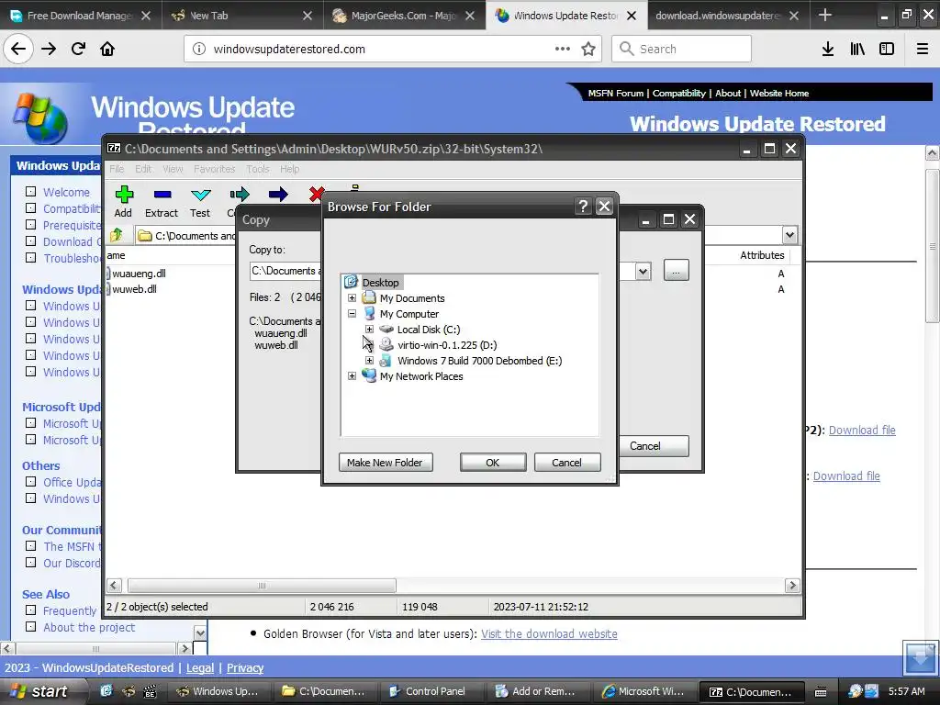The image size is (940, 705).
Task: Open the 7-Zip Favorites menu
Action: pyautogui.click(x=214, y=169)
